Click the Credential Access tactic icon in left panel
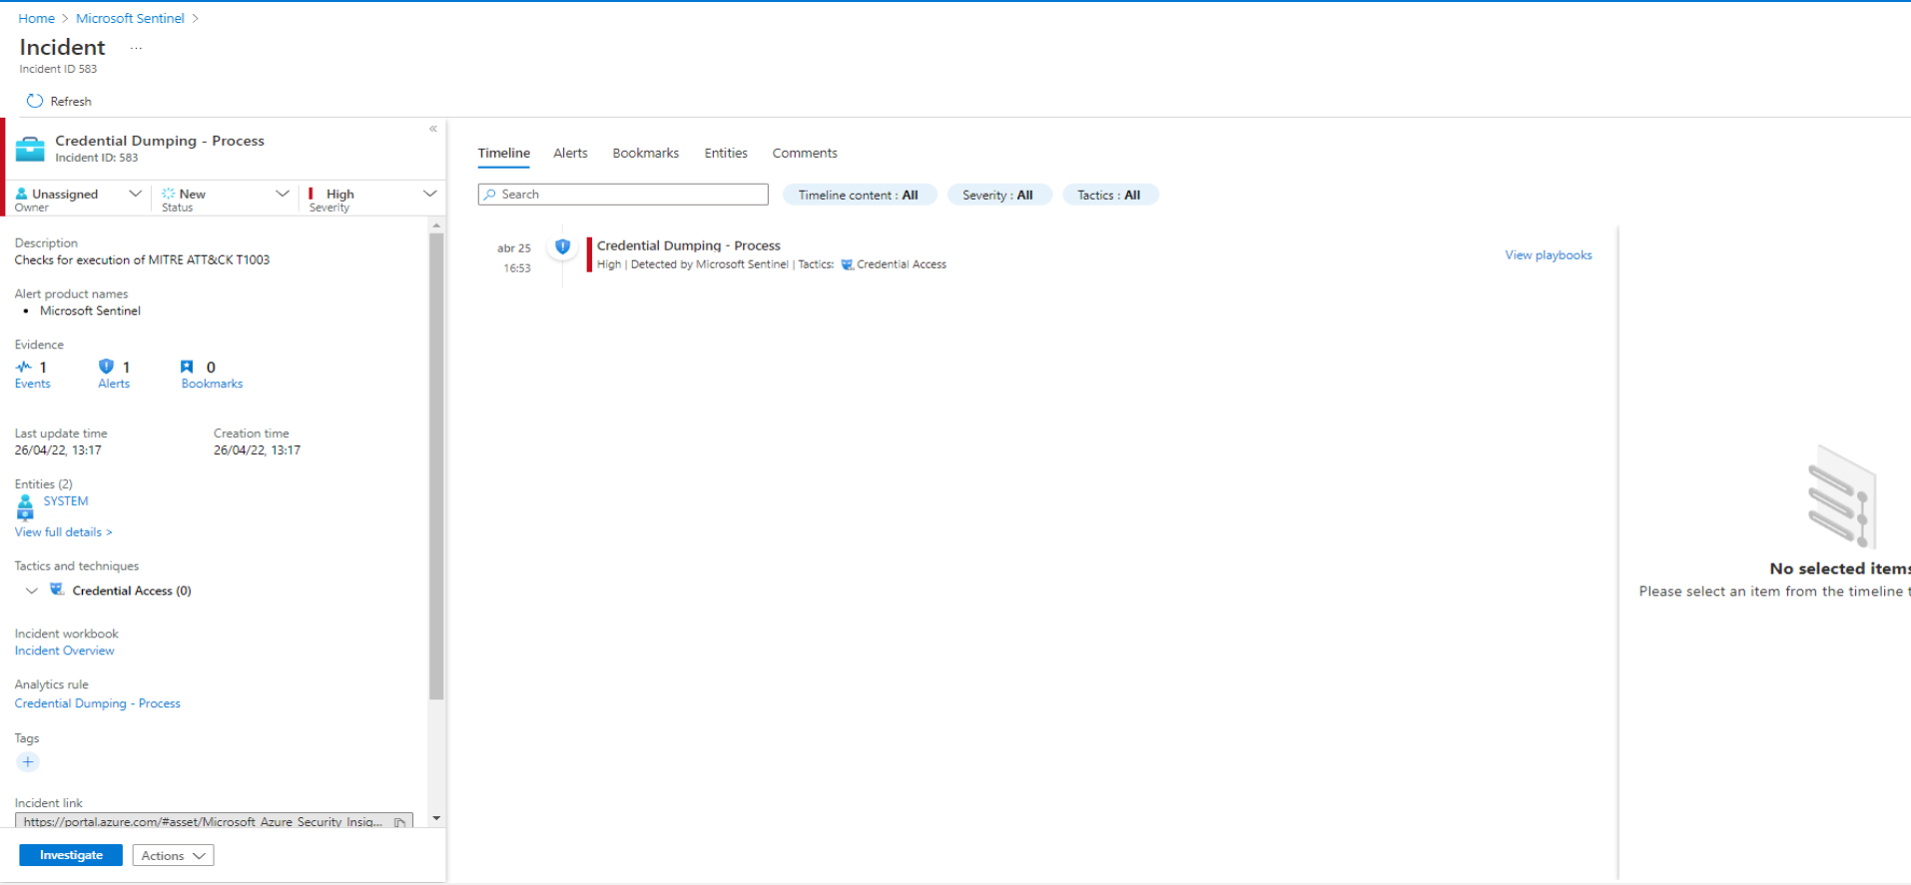The height and width of the screenshot is (885, 1911). pos(57,590)
